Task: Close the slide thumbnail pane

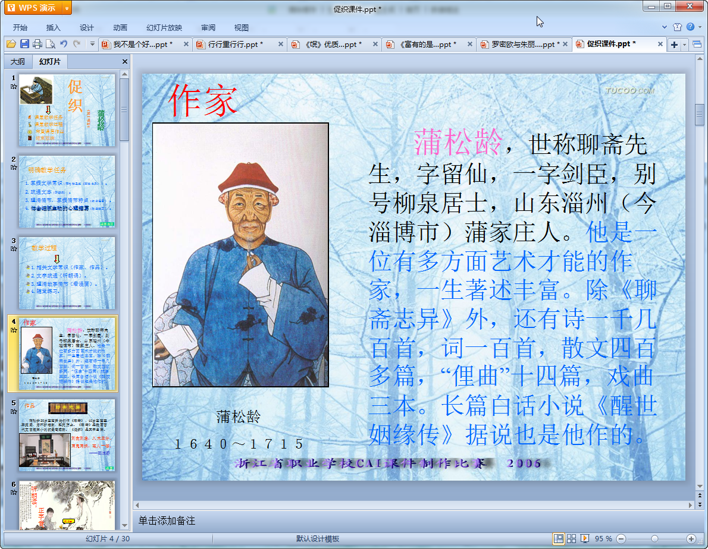Action: pos(124,61)
